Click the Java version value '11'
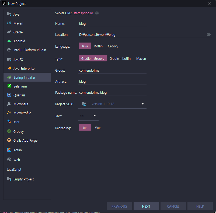This screenshot has width=216, height=213. click(x=82, y=116)
